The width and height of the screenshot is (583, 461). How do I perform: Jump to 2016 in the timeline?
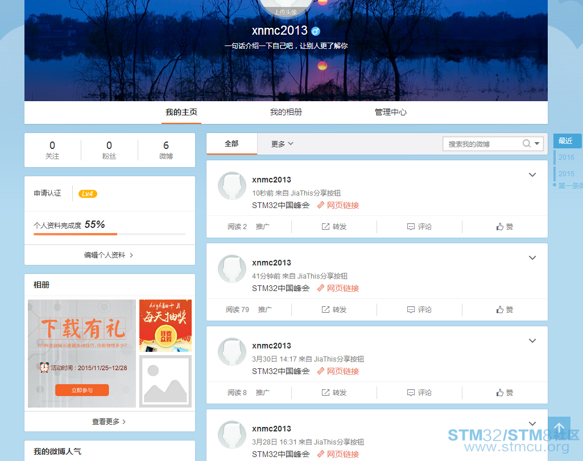click(x=567, y=157)
